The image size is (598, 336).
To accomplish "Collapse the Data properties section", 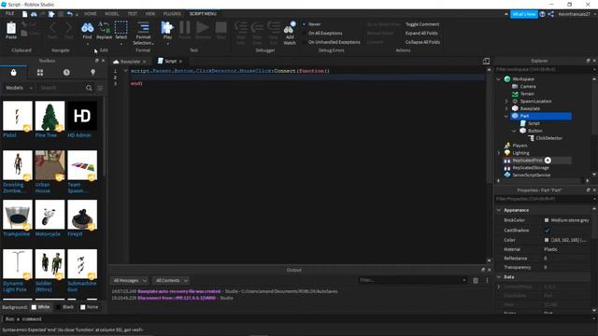I will coord(499,277).
